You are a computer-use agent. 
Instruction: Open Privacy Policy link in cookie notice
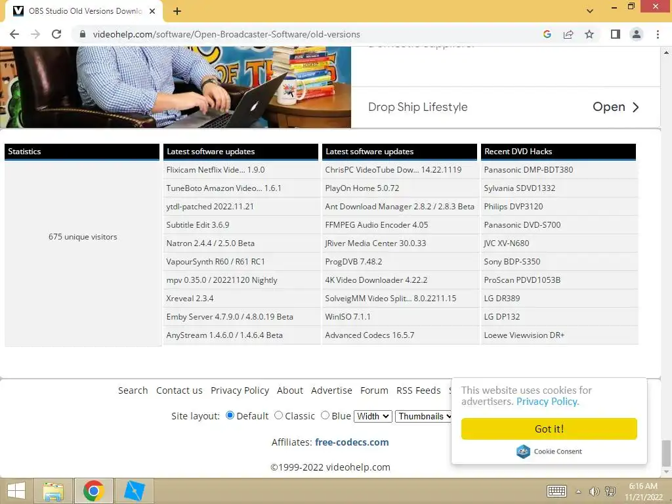tap(548, 402)
